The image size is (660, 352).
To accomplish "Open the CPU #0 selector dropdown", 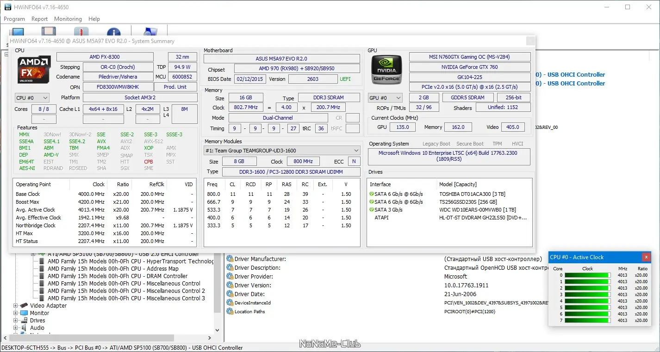I will click(32, 98).
